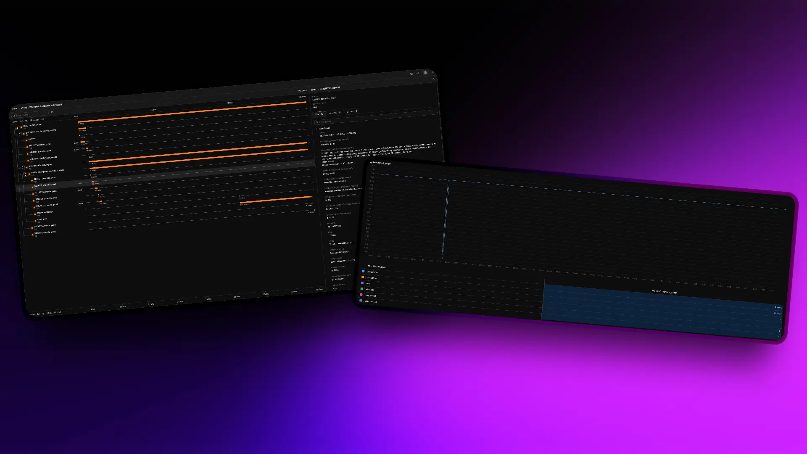Toggle the orange database legend series
This screenshot has height=454, width=807.
point(363,277)
